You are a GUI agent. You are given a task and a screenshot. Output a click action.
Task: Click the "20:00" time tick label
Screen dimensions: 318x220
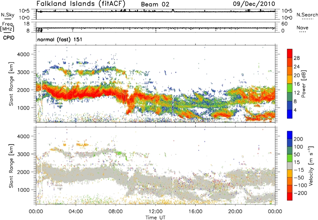pos(235,212)
